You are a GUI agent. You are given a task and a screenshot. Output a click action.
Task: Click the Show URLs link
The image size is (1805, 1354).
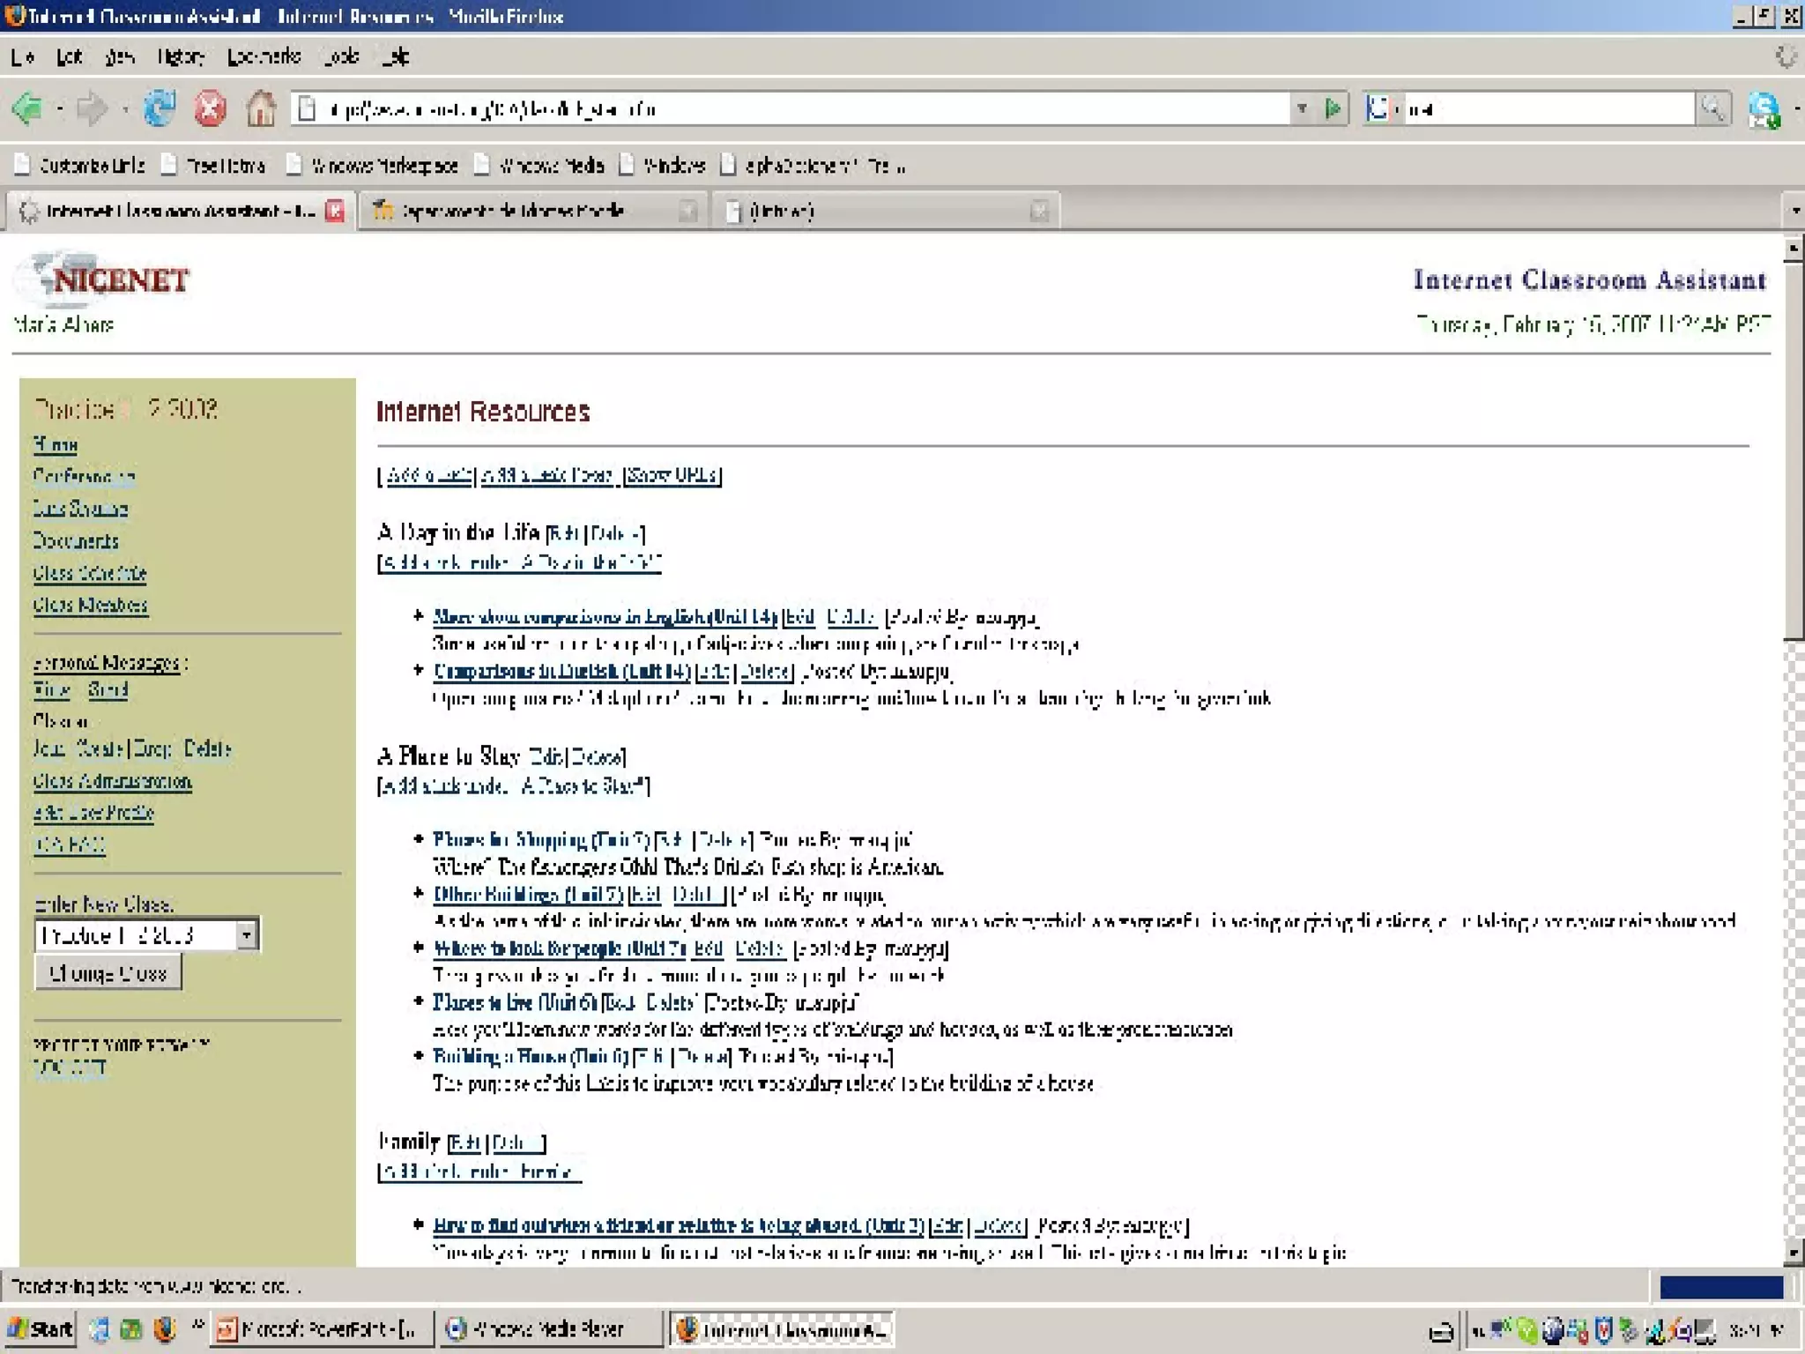[x=673, y=475]
